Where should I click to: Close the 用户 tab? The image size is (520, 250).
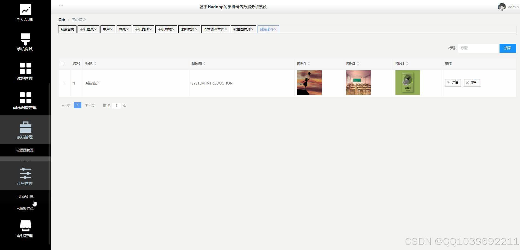pyautogui.click(x=111, y=29)
